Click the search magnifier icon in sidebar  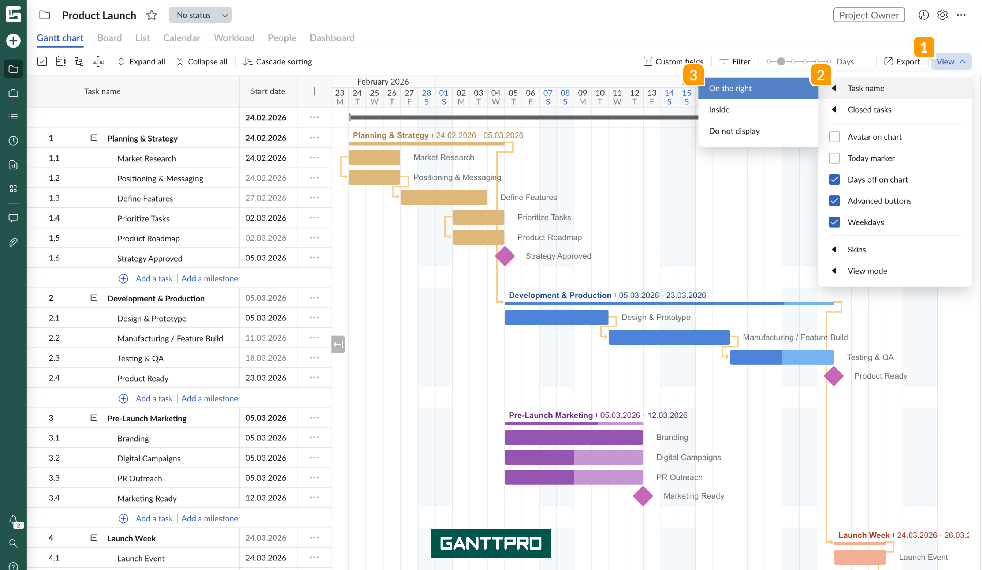point(13,544)
